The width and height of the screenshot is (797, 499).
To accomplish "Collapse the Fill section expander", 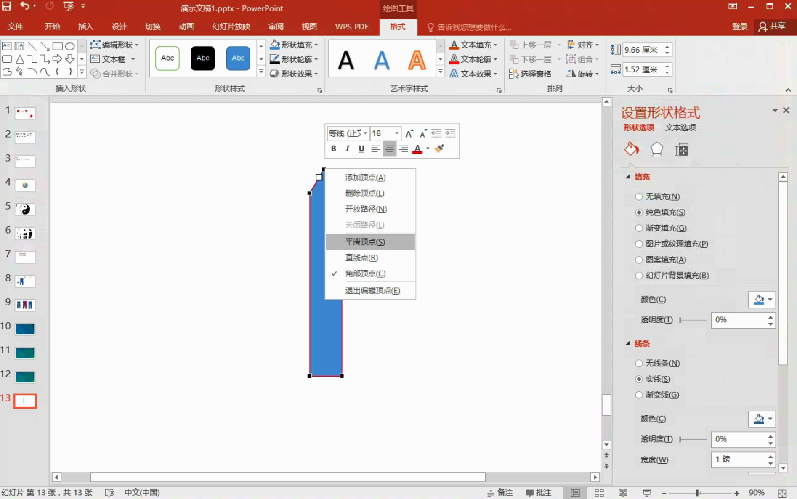I will coord(628,177).
